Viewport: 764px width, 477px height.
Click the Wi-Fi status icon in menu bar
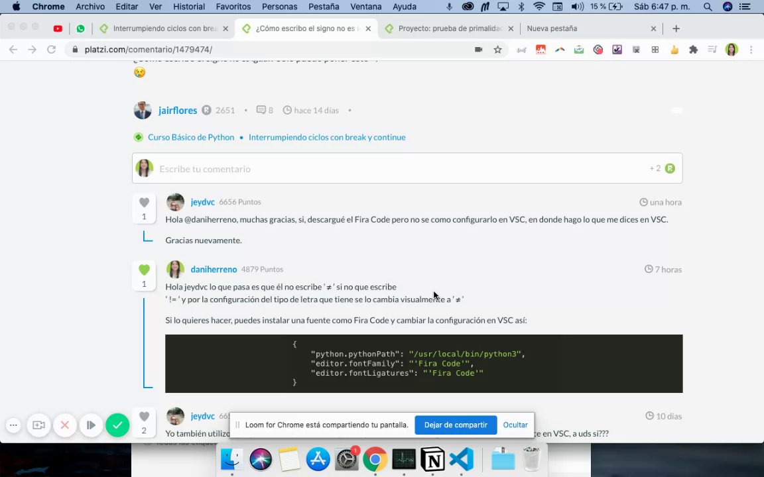(x=539, y=7)
